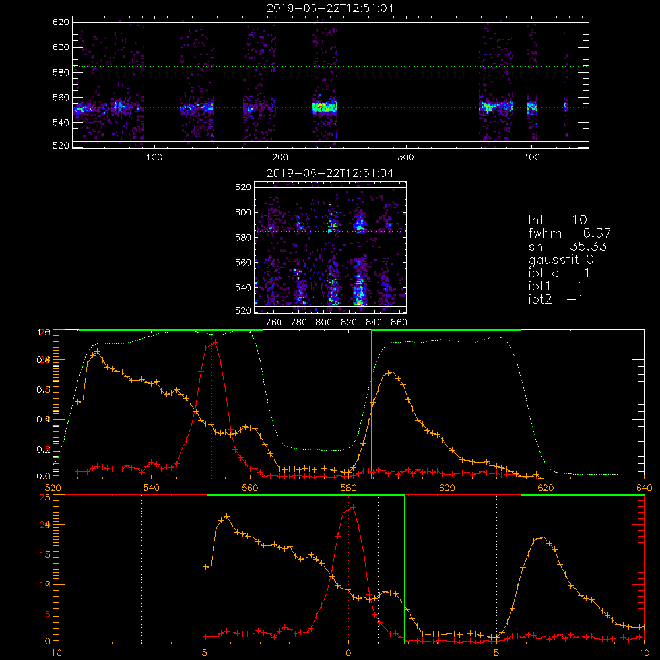This screenshot has height=660, width=660.
Task: Click x-axis label 10 on bottom plot
Action: (644, 653)
